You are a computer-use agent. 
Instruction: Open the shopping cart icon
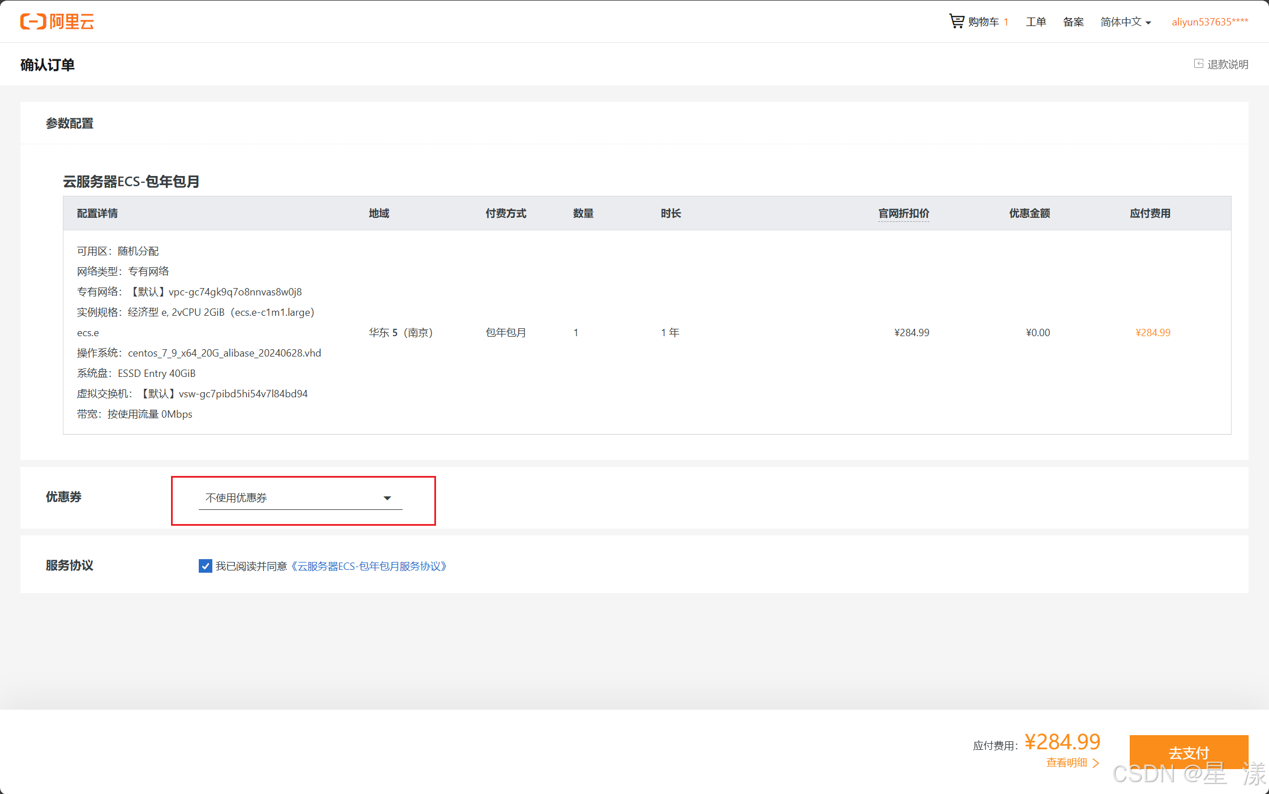point(956,21)
